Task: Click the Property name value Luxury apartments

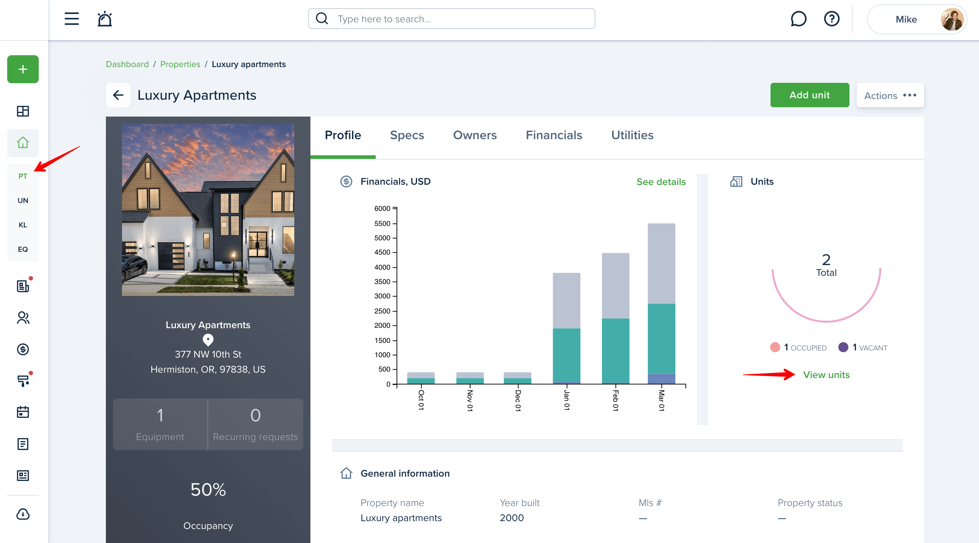Action: coord(401,518)
